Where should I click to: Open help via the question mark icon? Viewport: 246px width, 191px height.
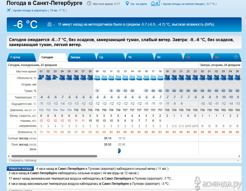click(x=236, y=57)
